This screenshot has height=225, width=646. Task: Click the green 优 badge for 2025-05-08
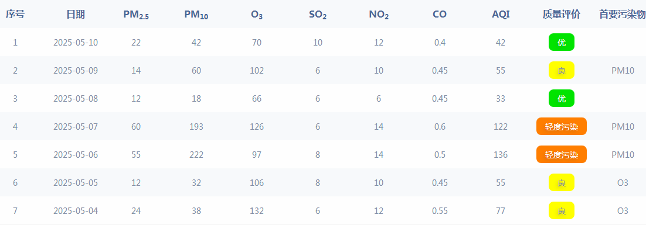pos(561,99)
